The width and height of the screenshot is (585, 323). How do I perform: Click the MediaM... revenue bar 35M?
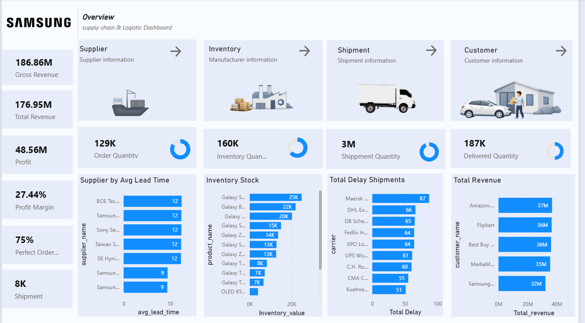(x=524, y=264)
